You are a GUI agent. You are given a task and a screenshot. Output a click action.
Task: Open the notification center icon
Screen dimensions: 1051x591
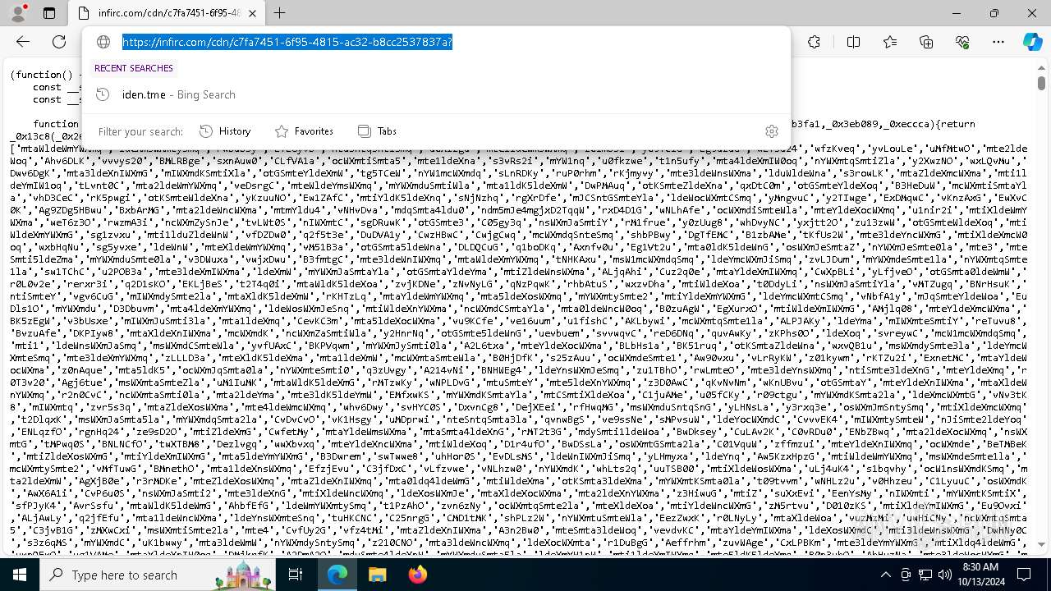(x=1023, y=575)
